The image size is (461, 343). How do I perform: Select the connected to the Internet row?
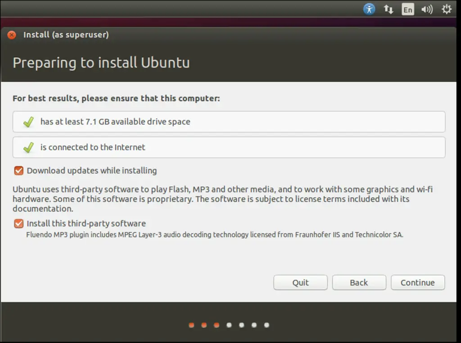click(229, 147)
